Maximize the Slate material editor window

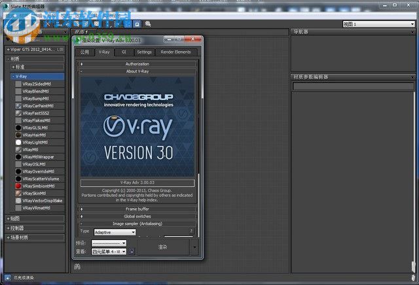[395, 5]
